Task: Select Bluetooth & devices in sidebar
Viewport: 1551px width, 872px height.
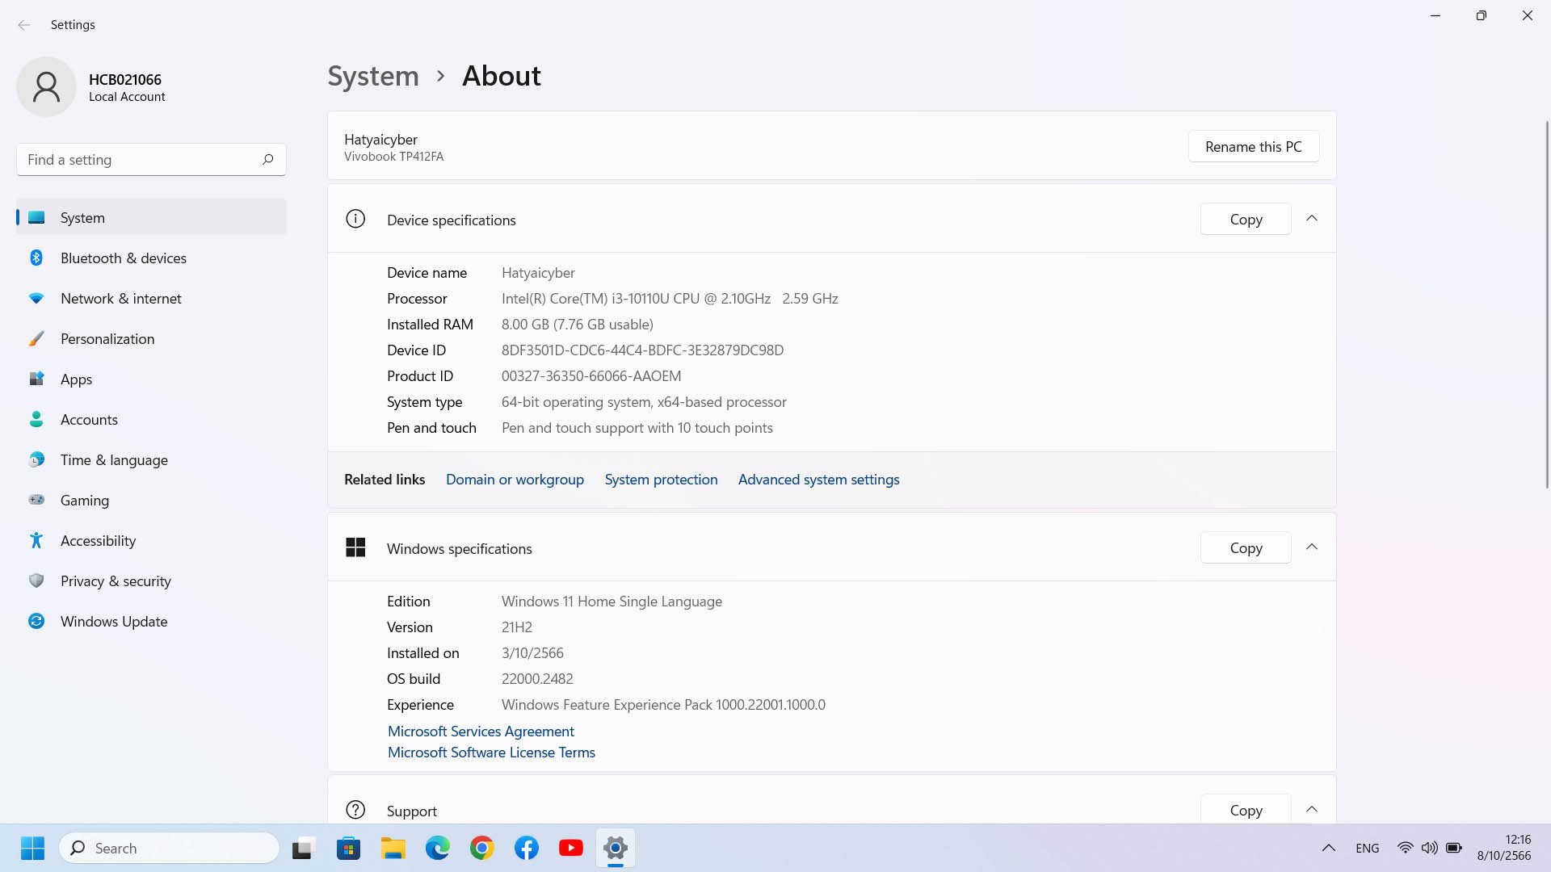Action: [151, 258]
